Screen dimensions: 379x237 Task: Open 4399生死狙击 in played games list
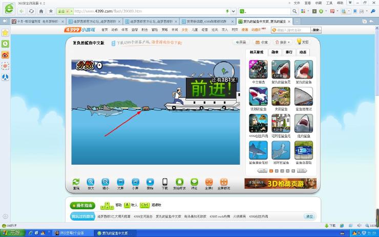[143, 216]
